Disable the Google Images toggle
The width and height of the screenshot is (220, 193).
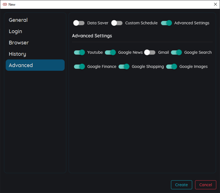(172, 67)
